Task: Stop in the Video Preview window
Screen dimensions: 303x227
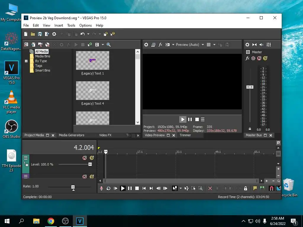Action: tap(197, 119)
